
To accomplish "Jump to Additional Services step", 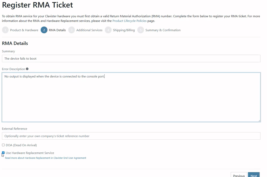I will coord(89,30).
